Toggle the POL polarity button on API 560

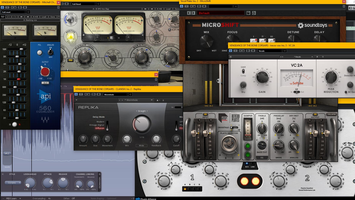[39, 53]
